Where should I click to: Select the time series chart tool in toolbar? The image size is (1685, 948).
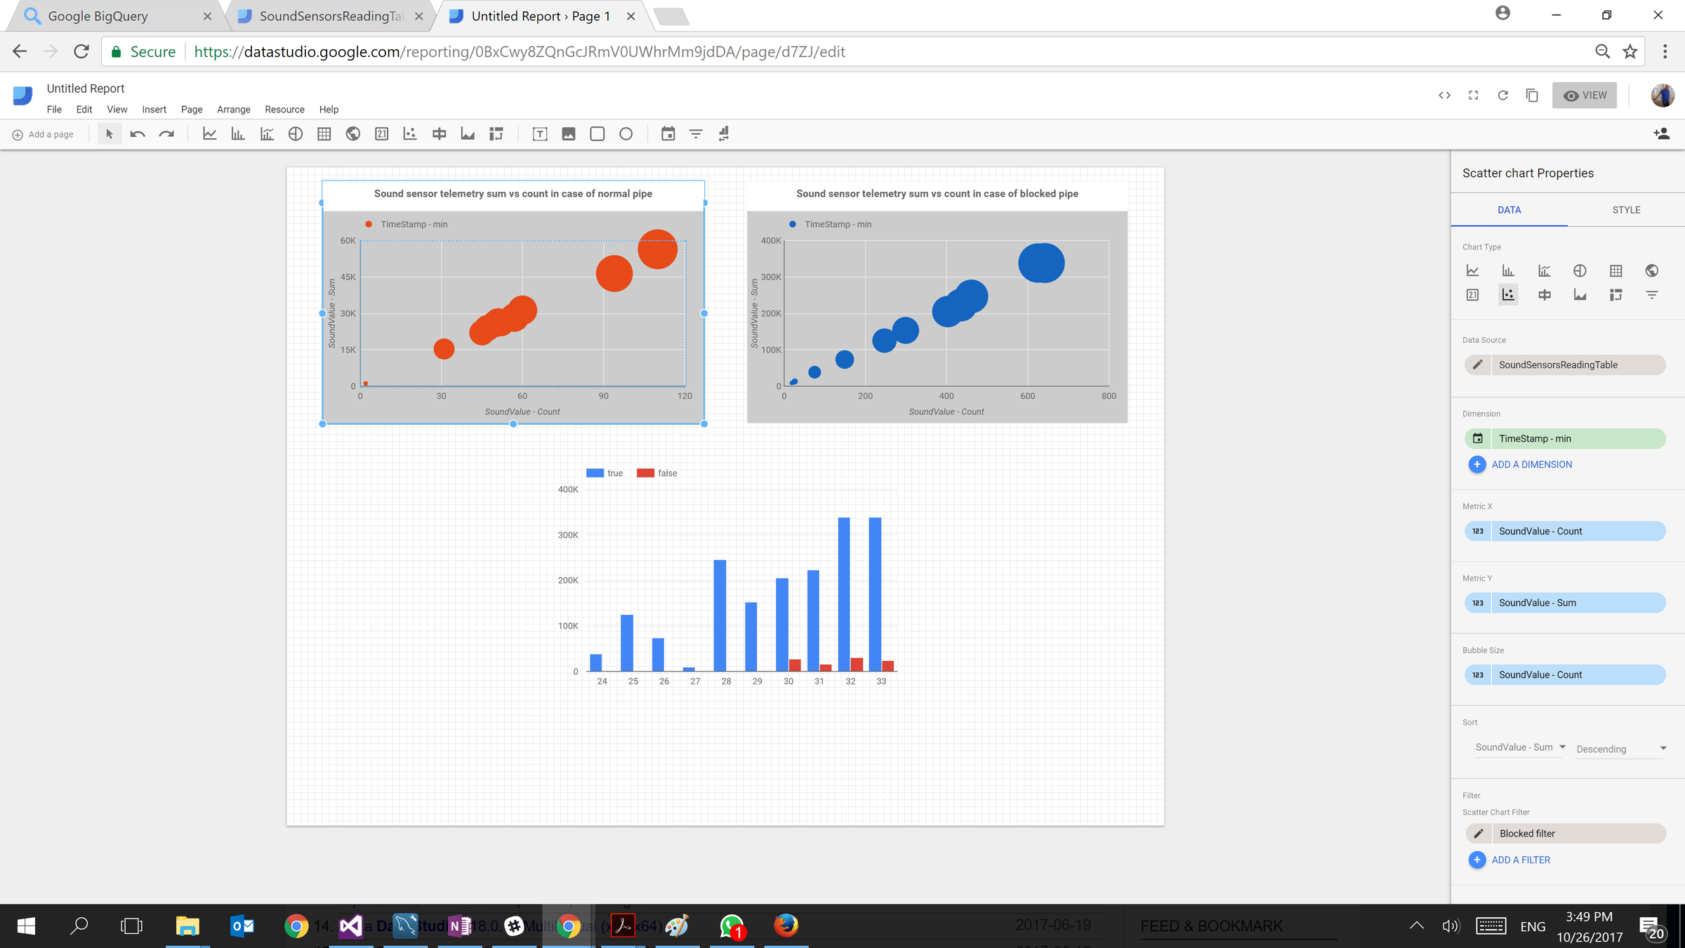click(209, 134)
